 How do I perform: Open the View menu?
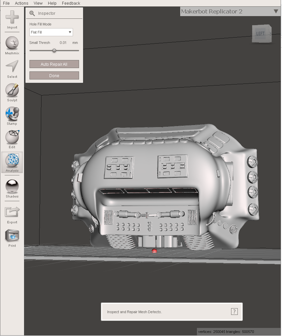pyautogui.click(x=38, y=3)
